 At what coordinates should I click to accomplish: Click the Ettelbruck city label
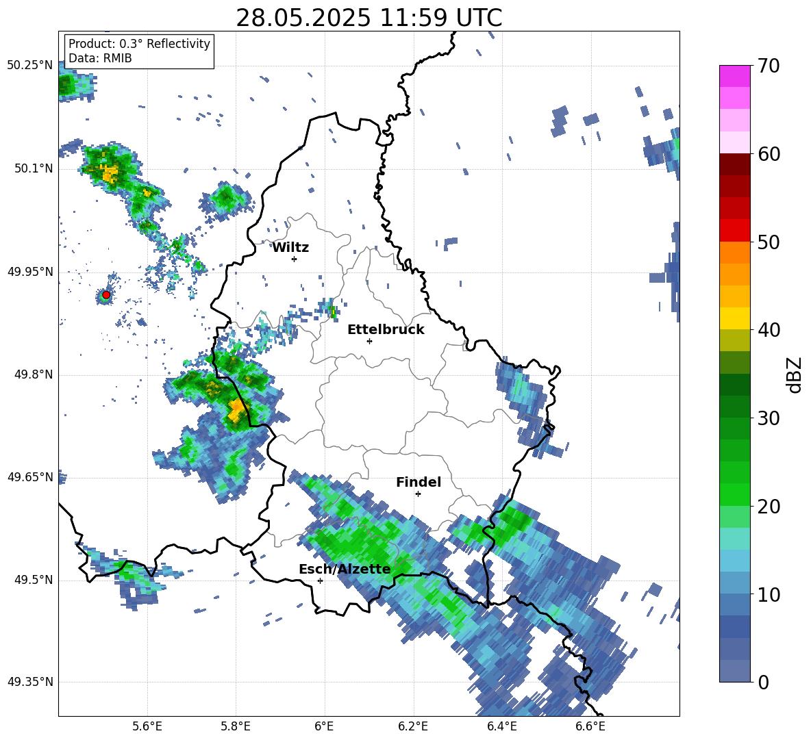(386, 330)
